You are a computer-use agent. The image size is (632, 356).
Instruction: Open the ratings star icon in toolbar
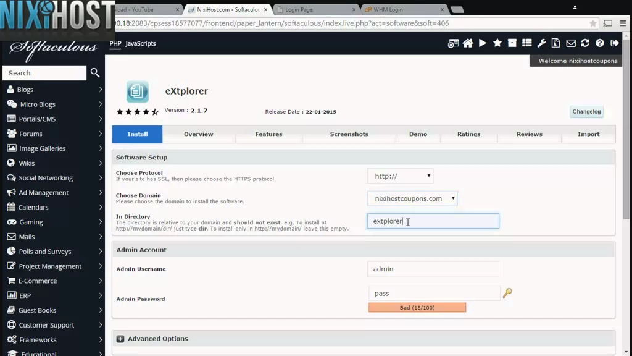click(x=497, y=43)
